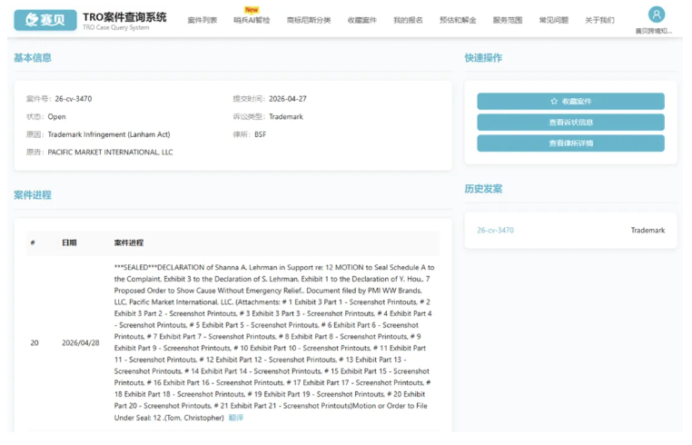
Task: Open the 预估和解金 menu item
Action: 457,20
